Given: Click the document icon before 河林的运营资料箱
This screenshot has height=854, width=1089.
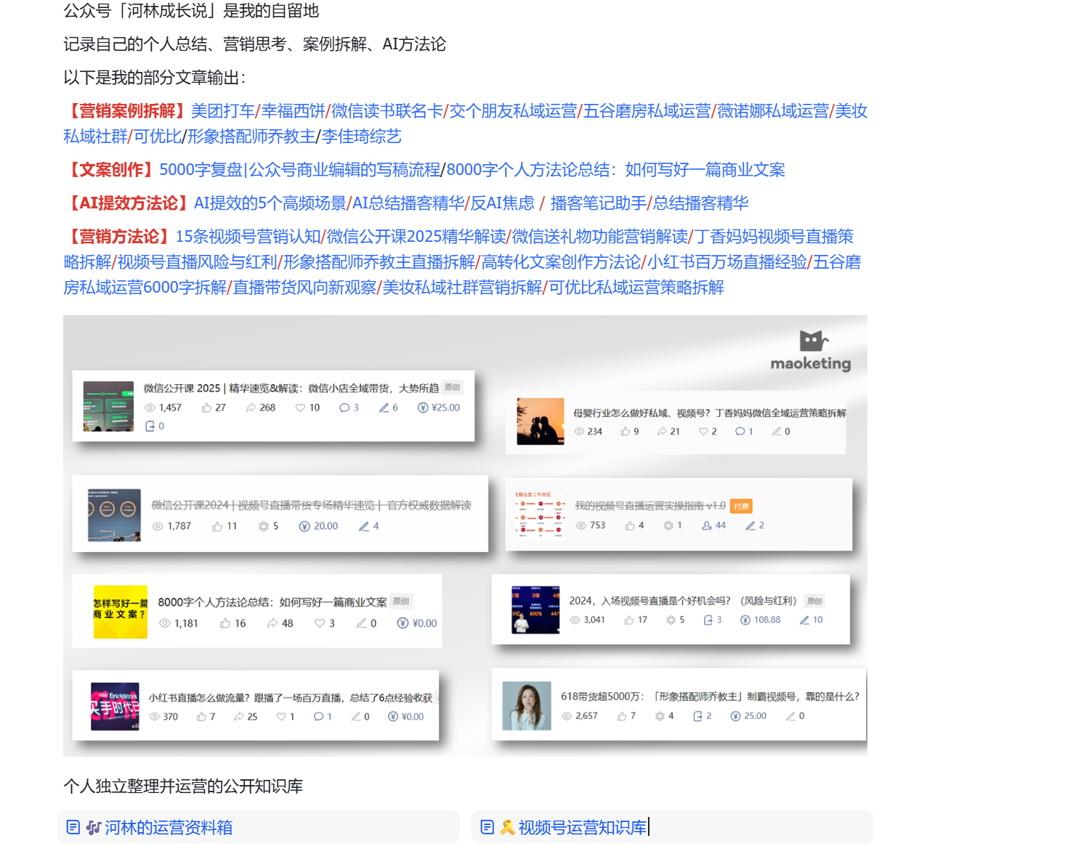Looking at the screenshot, I should tap(73, 827).
